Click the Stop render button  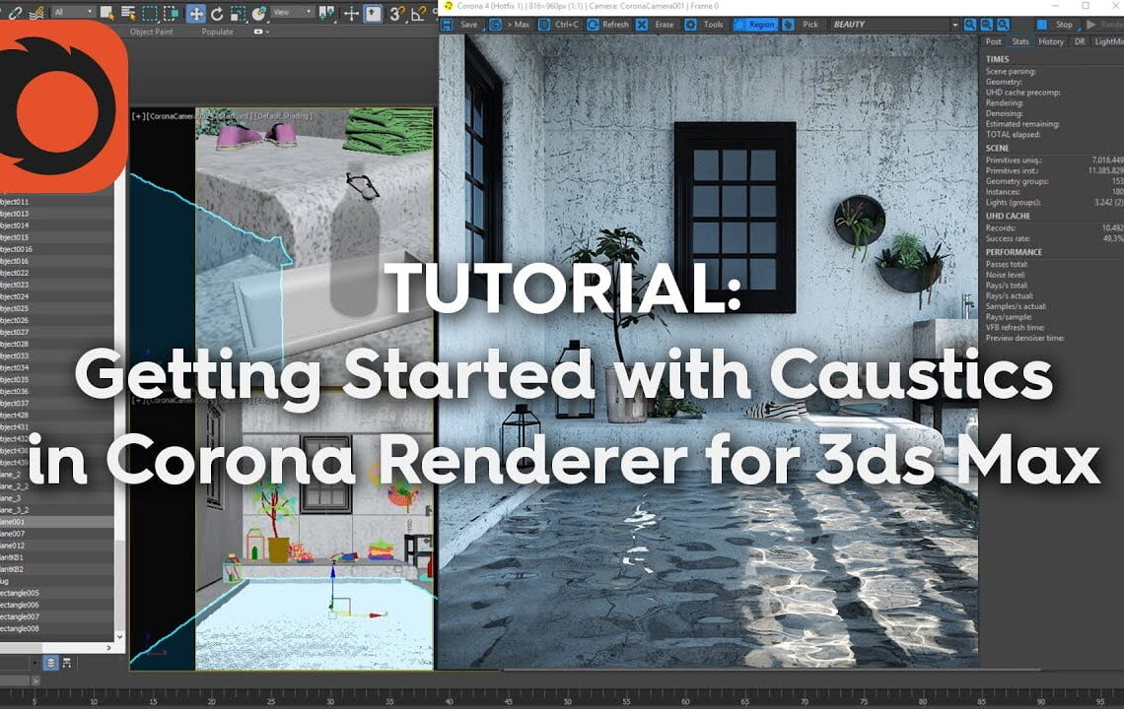(x=1057, y=25)
